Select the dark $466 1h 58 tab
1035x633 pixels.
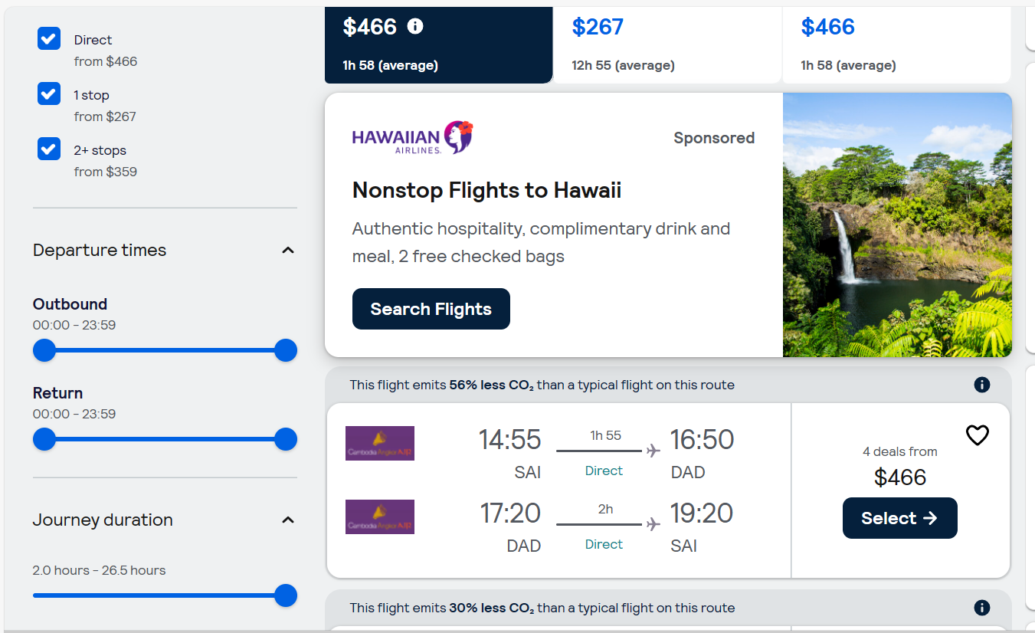438,44
